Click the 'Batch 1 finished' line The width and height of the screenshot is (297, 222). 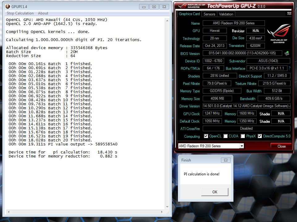click(x=50, y=64)
